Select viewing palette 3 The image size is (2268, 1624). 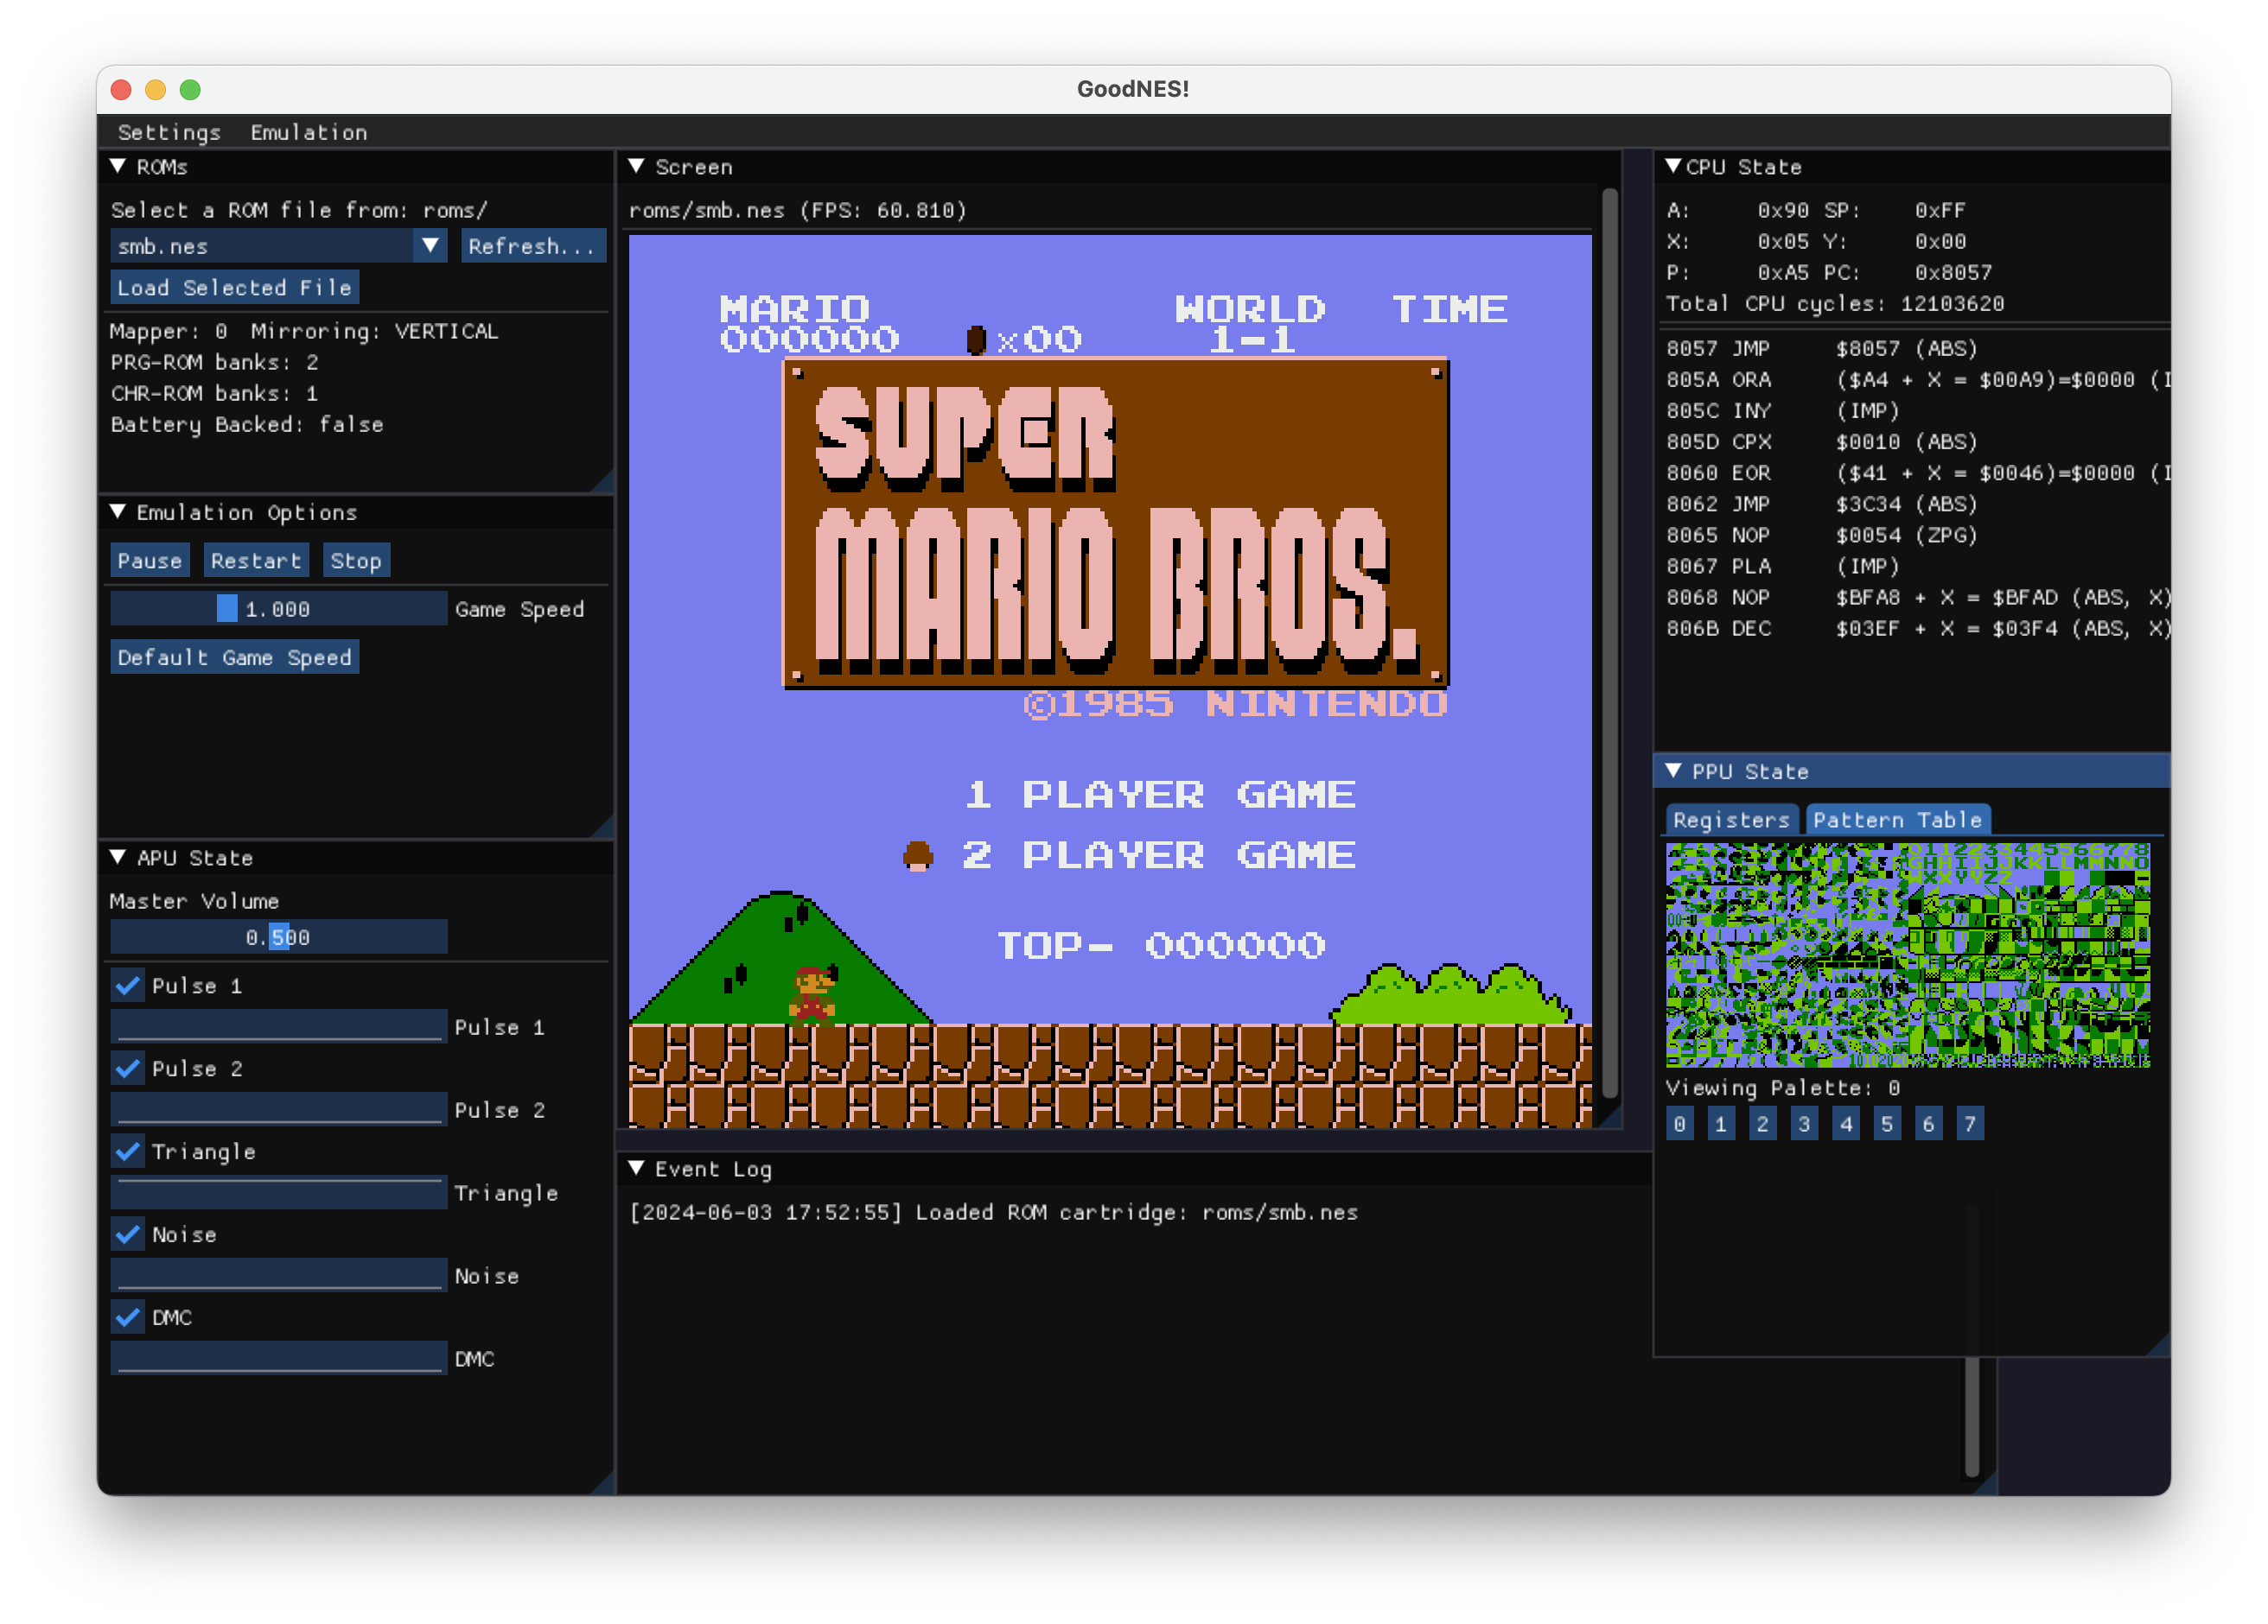tap(1804, 1123)
